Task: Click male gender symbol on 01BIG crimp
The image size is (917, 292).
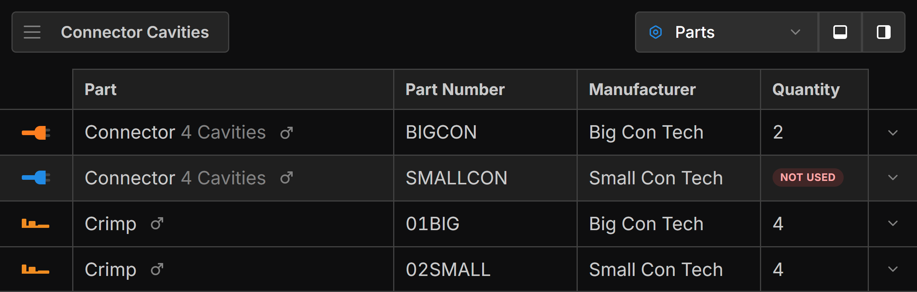Action: pos(157,224)
